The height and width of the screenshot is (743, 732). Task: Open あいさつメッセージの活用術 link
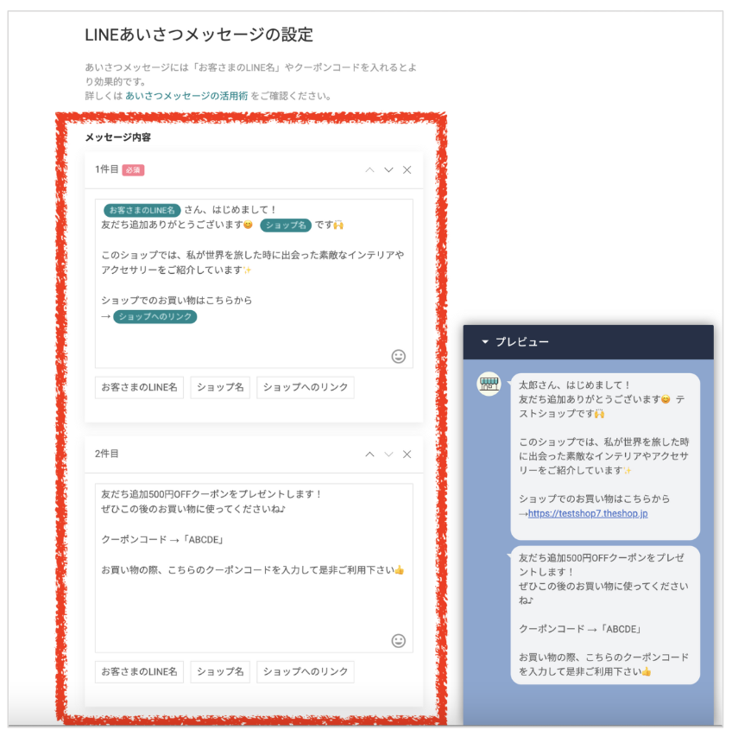click(x=186, y=96)
